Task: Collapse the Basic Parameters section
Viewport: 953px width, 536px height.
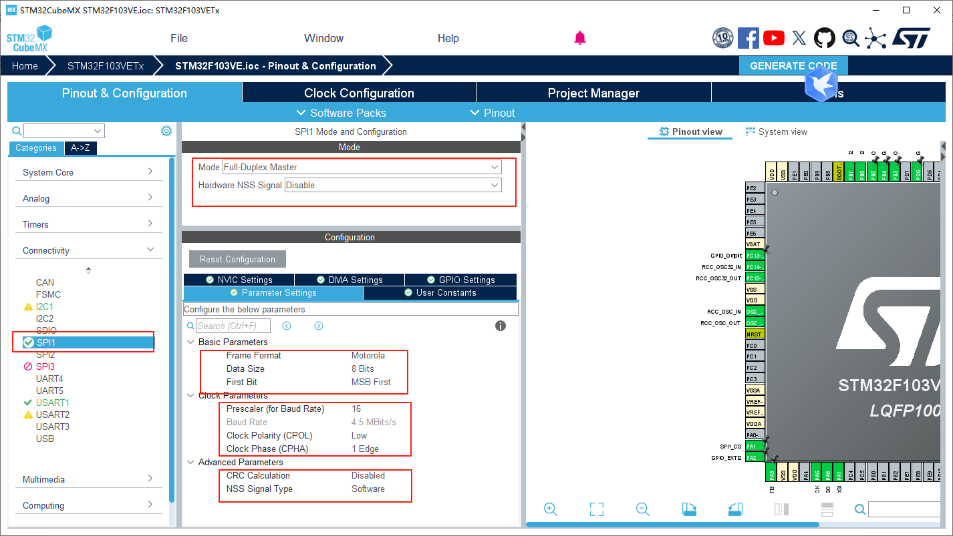Action: coord(191,342)
